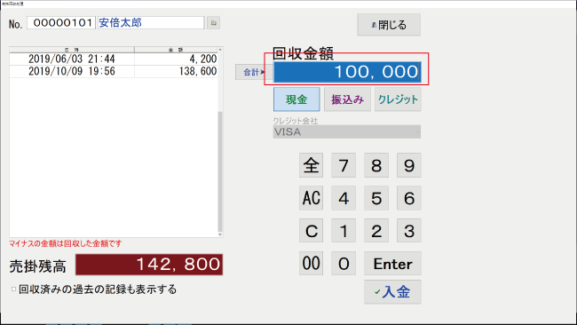Click the customer name field 安倍太郎
The image size is (577, 325).
click(x=151, y=23)
